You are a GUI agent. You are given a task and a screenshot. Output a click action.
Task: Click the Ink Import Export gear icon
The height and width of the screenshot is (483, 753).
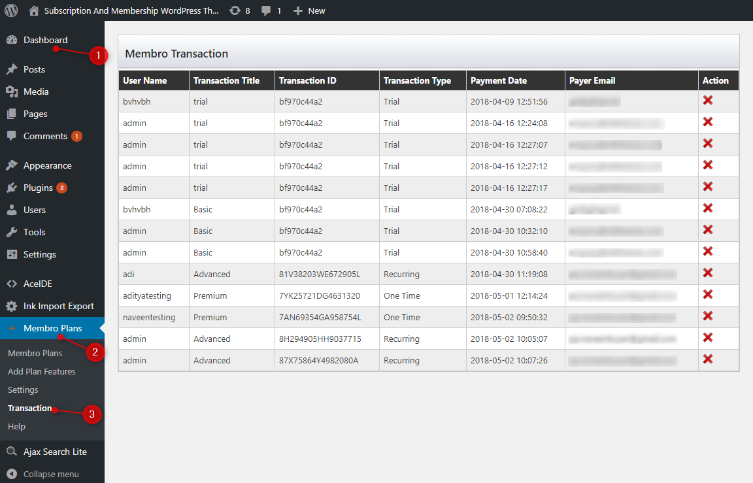[x=12, y=306]
